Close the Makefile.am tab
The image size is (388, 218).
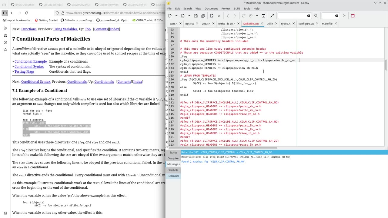point(262,24)
